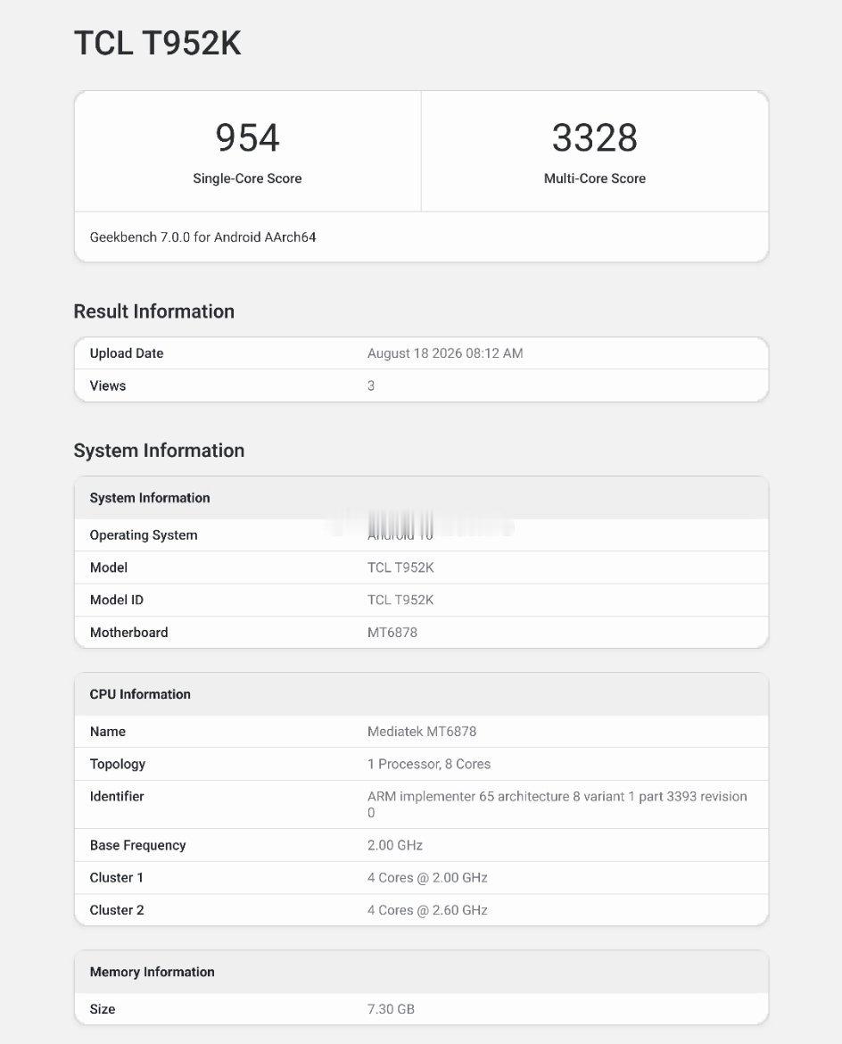Screen dimensions: 842x1044
Task: Click the Model ID label
Action: tap(117, 600)
